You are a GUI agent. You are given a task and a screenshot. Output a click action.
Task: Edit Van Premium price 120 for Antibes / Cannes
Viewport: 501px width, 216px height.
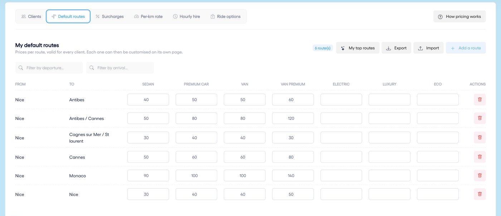(x=293, y=118)
